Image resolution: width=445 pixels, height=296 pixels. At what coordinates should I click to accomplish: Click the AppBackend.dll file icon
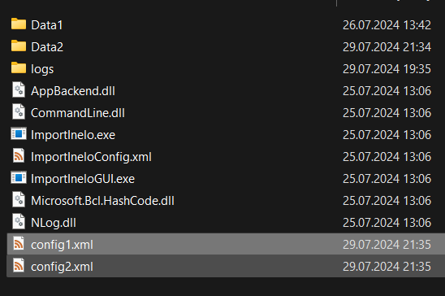click(x=19, y=89)
